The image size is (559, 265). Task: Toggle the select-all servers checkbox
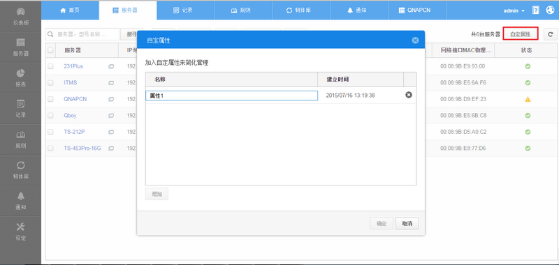[50, 50]
